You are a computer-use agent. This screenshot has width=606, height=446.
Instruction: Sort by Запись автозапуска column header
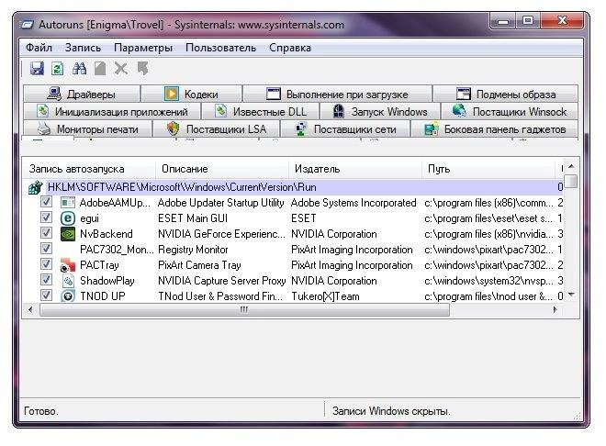click(89, 169)
